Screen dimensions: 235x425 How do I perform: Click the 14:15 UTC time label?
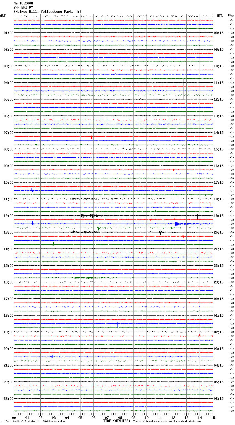point(219,133)
